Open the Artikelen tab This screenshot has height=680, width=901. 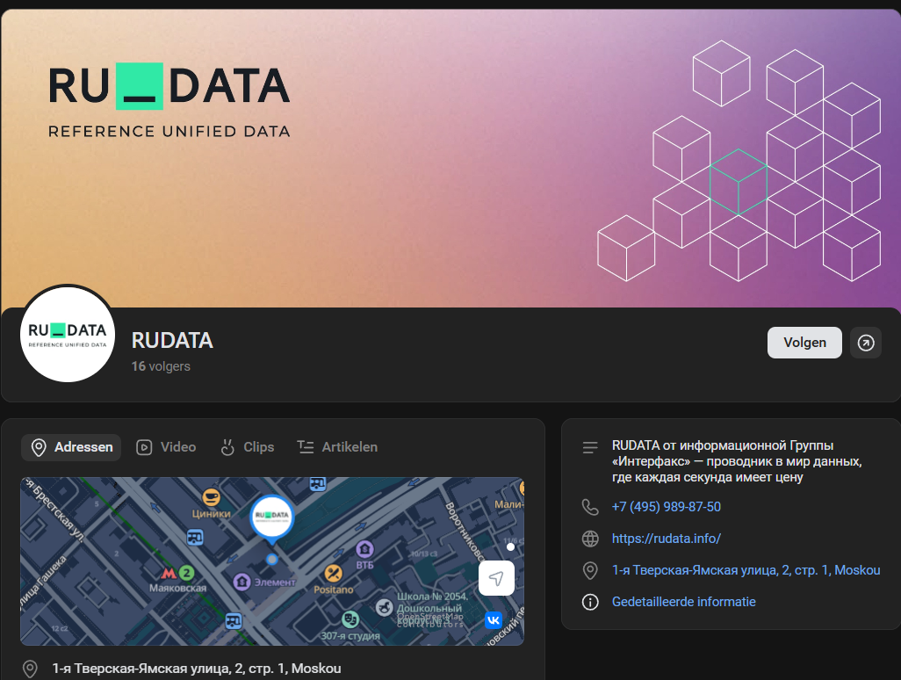337,447
